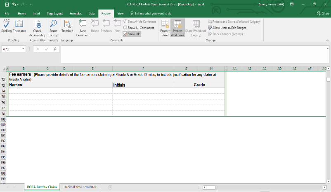Click Protect Sheet icon
The width and height of the screenshot is (331, 192).
(165, 27)
